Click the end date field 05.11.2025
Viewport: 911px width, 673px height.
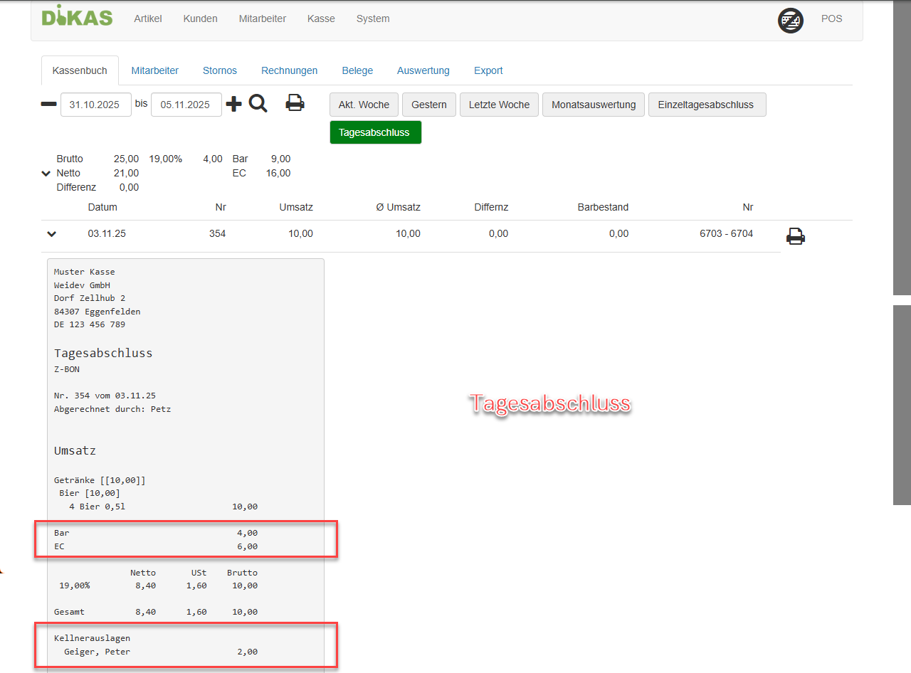(x=186, y=105)
